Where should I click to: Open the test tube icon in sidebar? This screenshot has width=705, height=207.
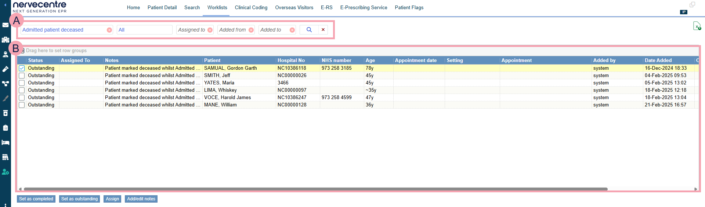click(x=6, y=69)
